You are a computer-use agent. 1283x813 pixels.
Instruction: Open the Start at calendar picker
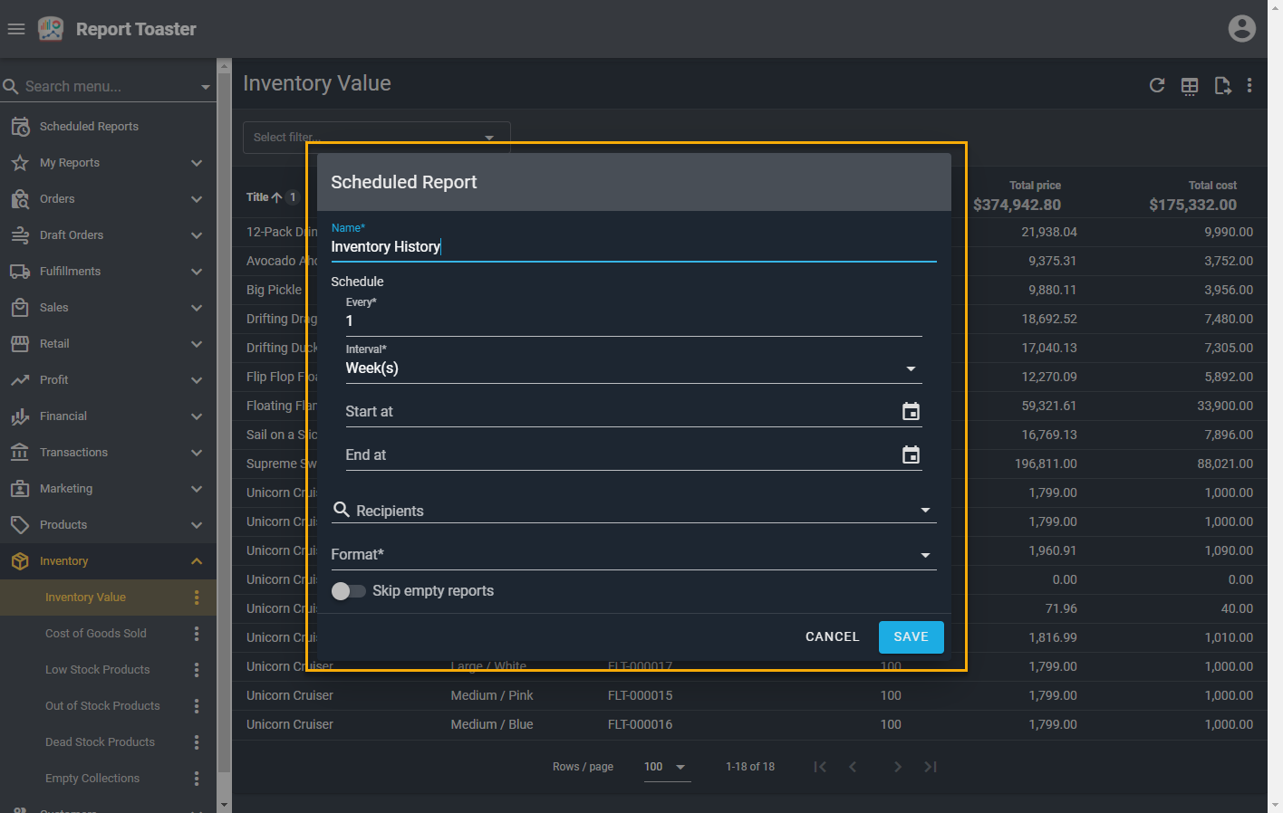pos(911,412)
